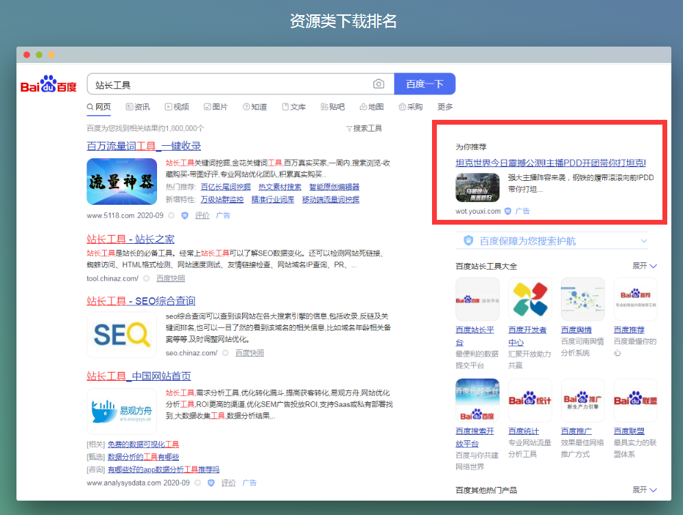Click 百度搜索开放平台 icon
683x515 pixels.
[x=477, y=400]
